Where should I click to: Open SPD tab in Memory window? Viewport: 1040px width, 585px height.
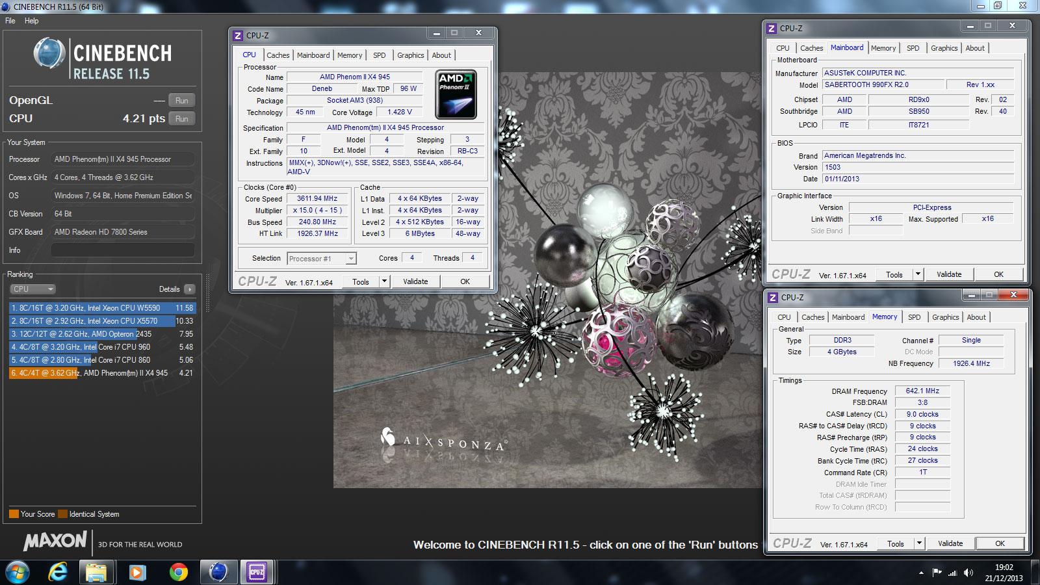pos(915,317)
